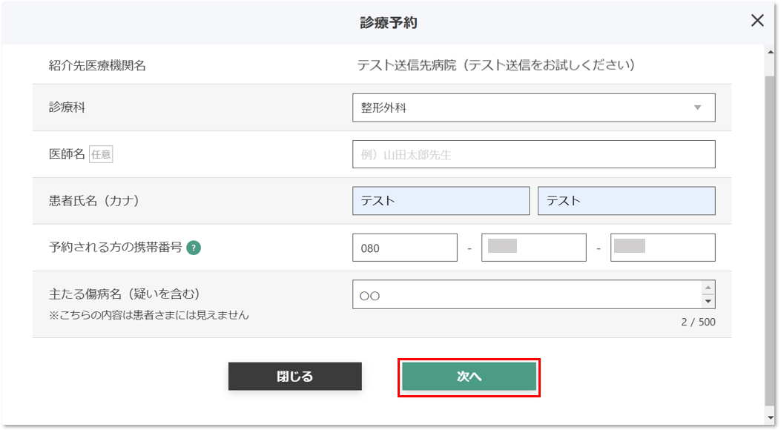Click the last mobile number field
The image size is (781, 430).
tap(662, 248)
